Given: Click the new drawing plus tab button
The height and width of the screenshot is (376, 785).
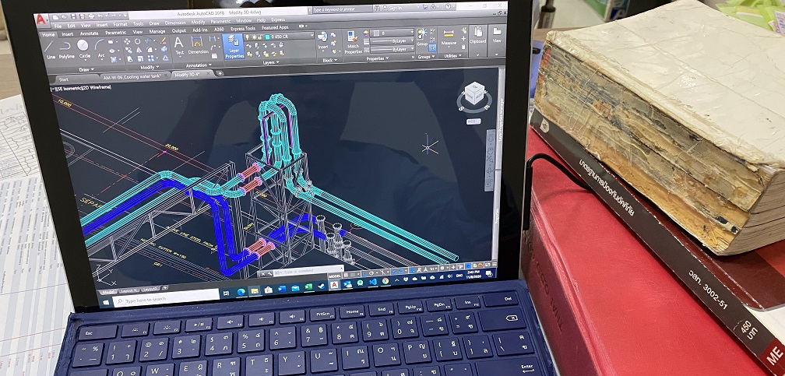Looking at the screenshot, I should [x=220, y=73].
